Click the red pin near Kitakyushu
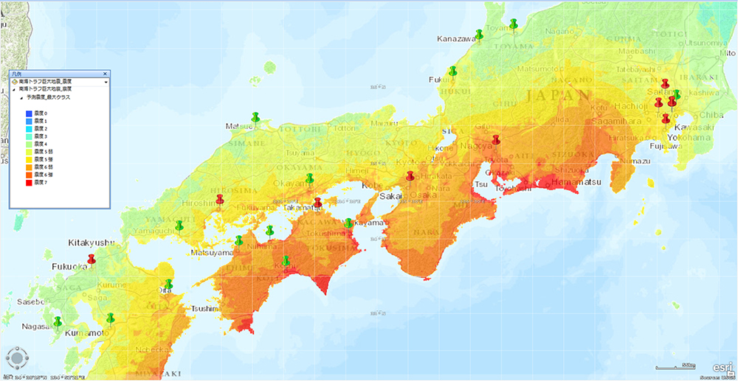The image size is (738, 381). point(92,258)
